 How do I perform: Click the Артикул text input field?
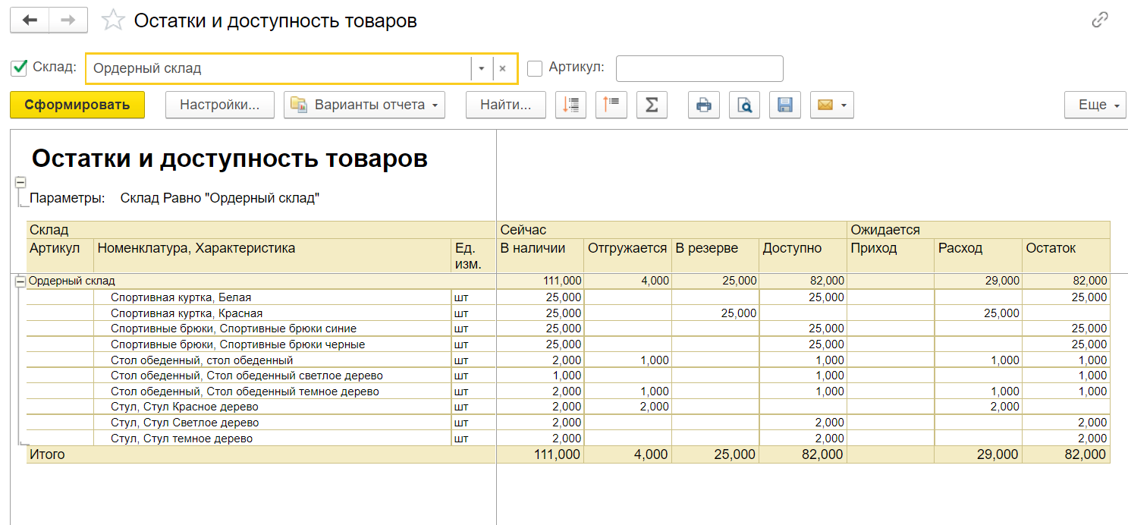(699, 68)
